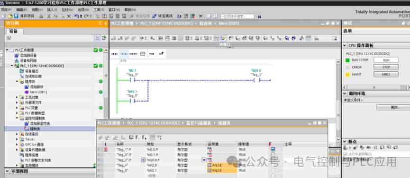Expand the PLC 变量 folder in tree
Viewport: 410px width, 178px height.
[x=17, y=108]
